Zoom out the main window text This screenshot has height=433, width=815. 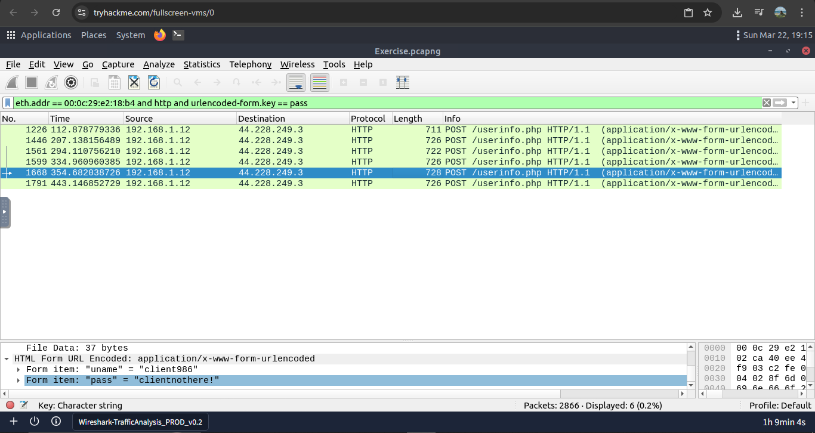tap(363, 82)
